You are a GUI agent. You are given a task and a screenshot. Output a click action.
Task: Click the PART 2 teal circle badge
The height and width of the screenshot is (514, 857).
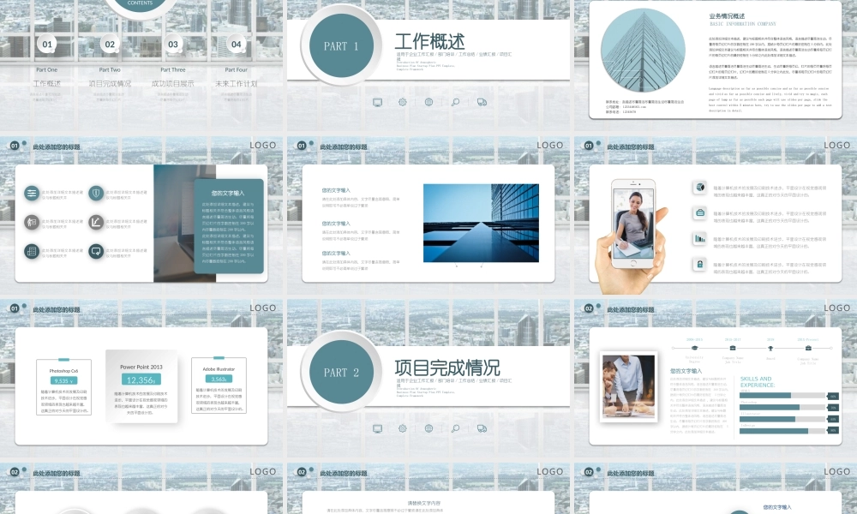point(342,373)
